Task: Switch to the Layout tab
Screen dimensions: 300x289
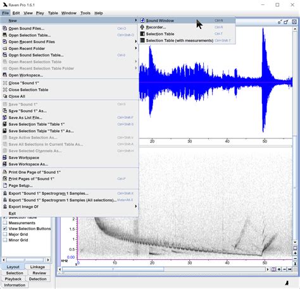Action: [x=13, y=267]
